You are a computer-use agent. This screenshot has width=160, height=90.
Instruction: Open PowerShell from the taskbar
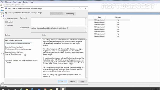(39, 89)
